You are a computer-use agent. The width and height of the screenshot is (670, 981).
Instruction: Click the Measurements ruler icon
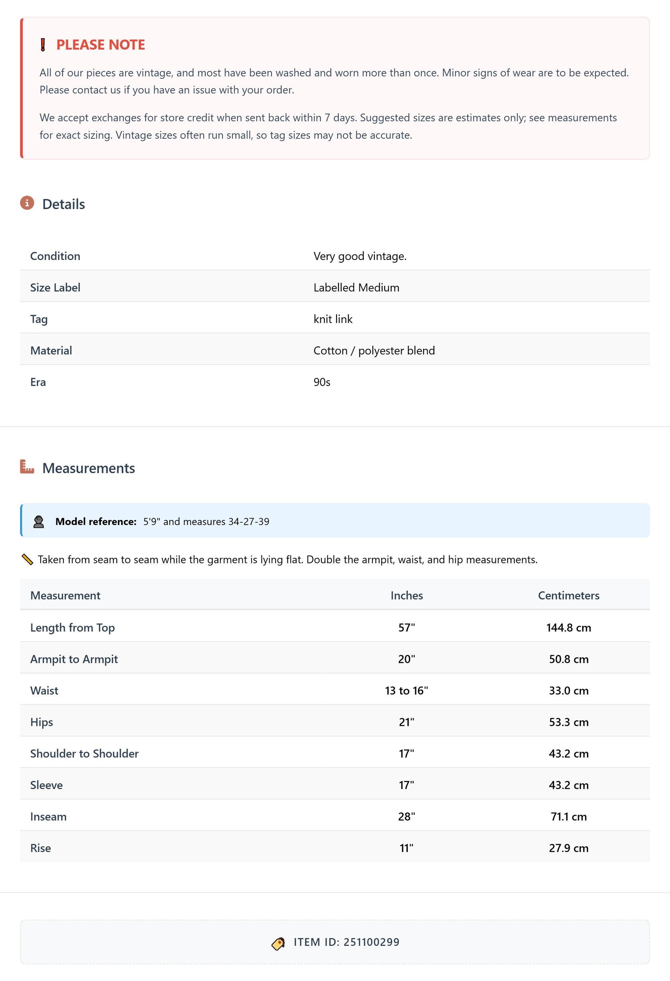click(27, 467)
